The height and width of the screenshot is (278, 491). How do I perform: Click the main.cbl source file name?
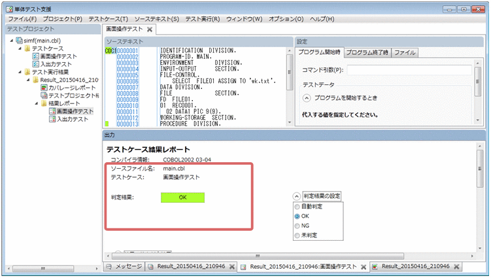[x=174, y=169]
